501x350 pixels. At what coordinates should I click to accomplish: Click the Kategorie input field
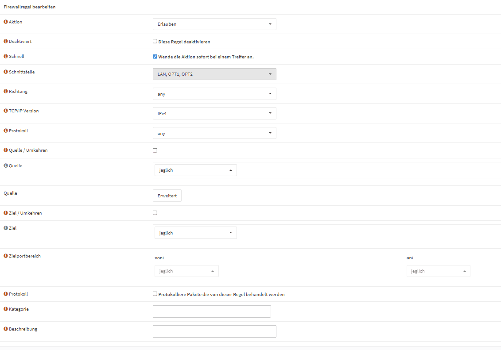coord(212,312)
